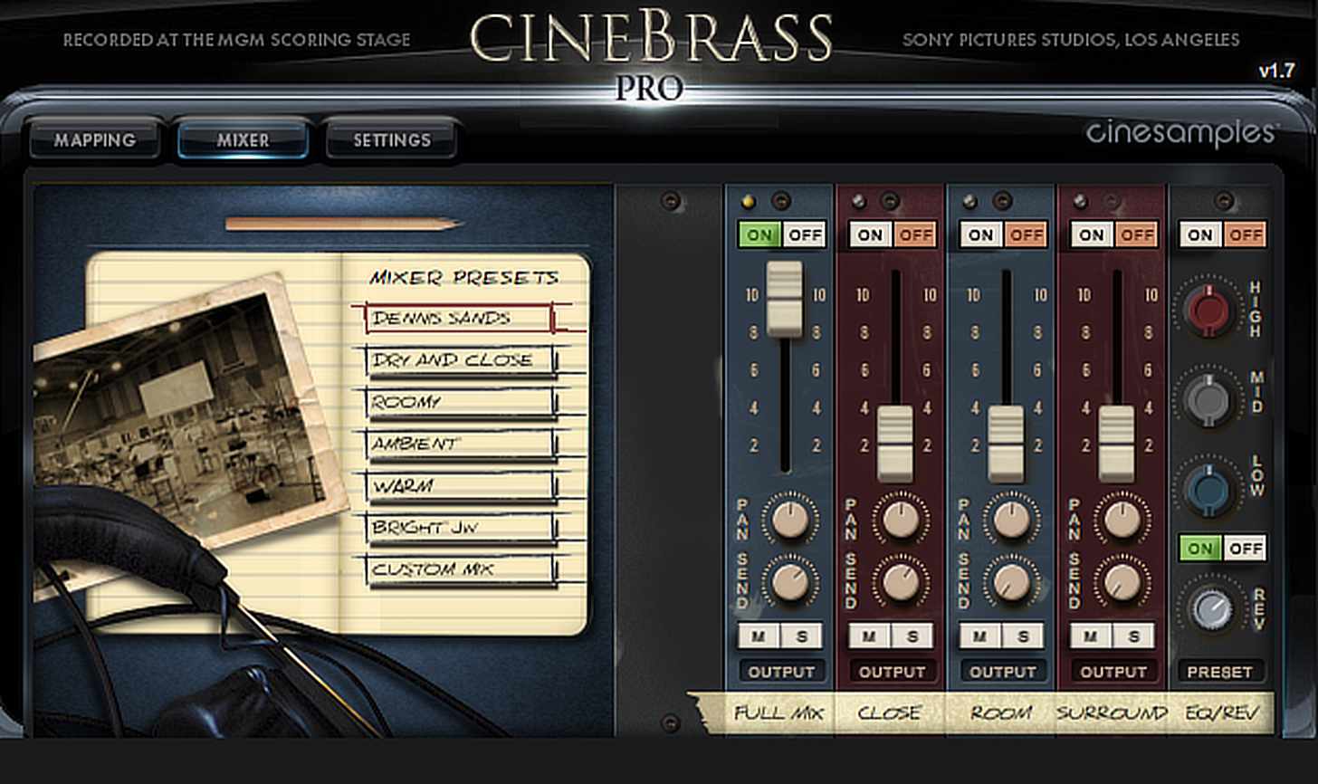Viewport: 1318px width, 784px height.
Task: Click the Room channel send knob
Action: point(1011,582)
